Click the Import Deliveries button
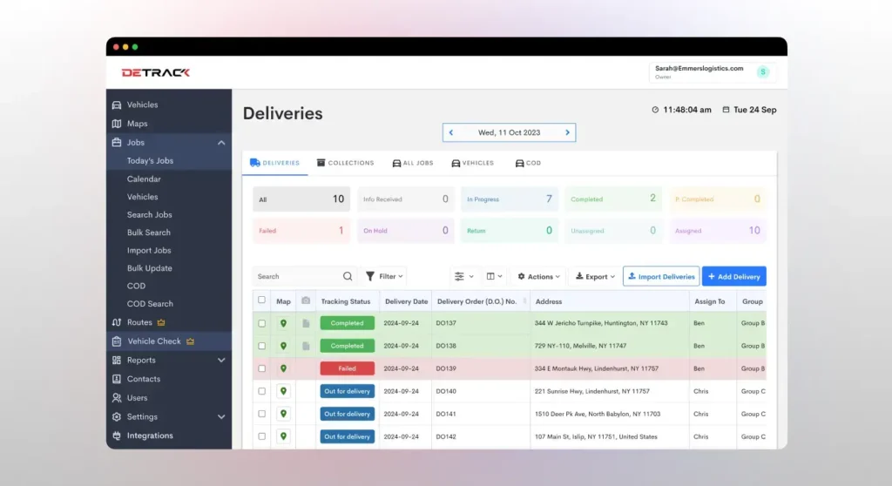Screen dimensions: 892x486 [661, 277]
